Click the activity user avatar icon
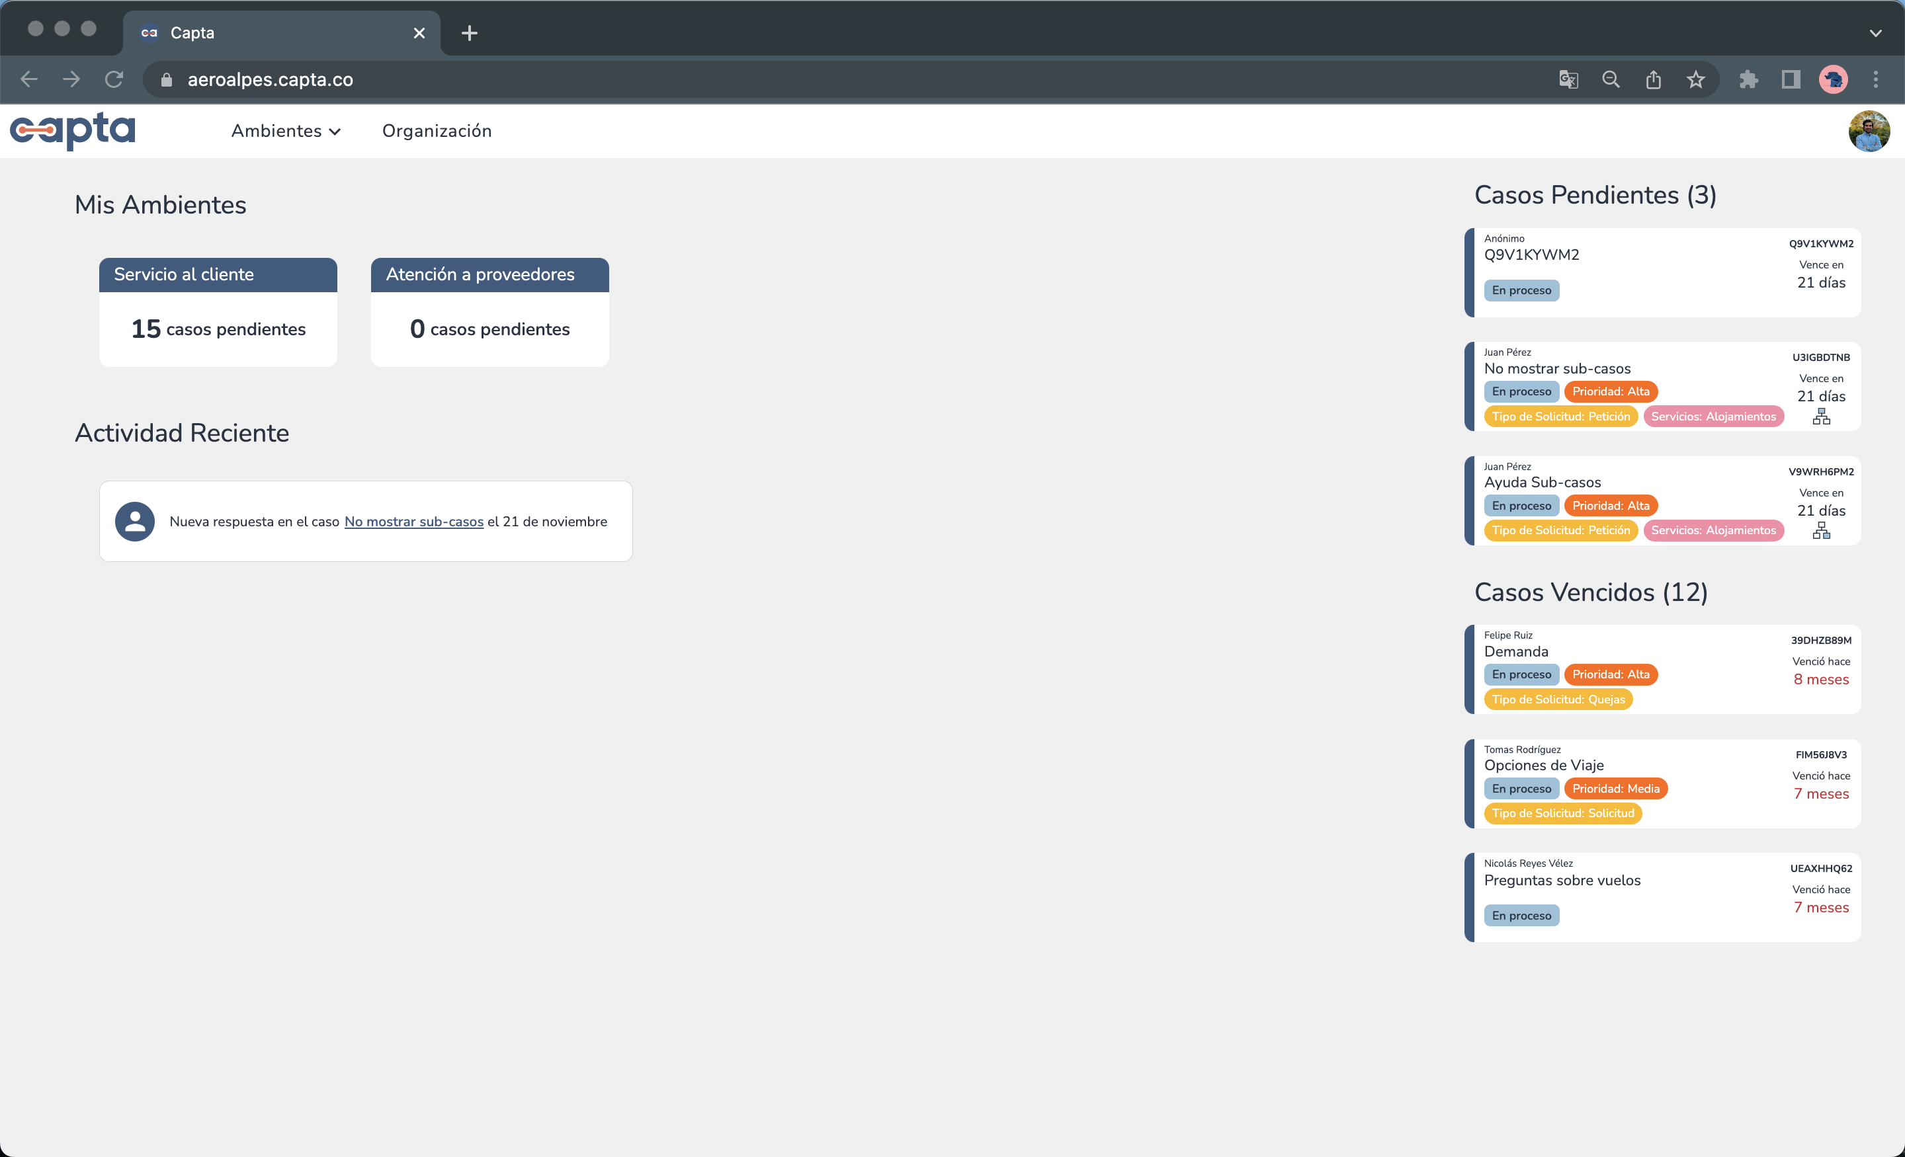This screenshot has height=1157, width=1905. click(134, 522)
